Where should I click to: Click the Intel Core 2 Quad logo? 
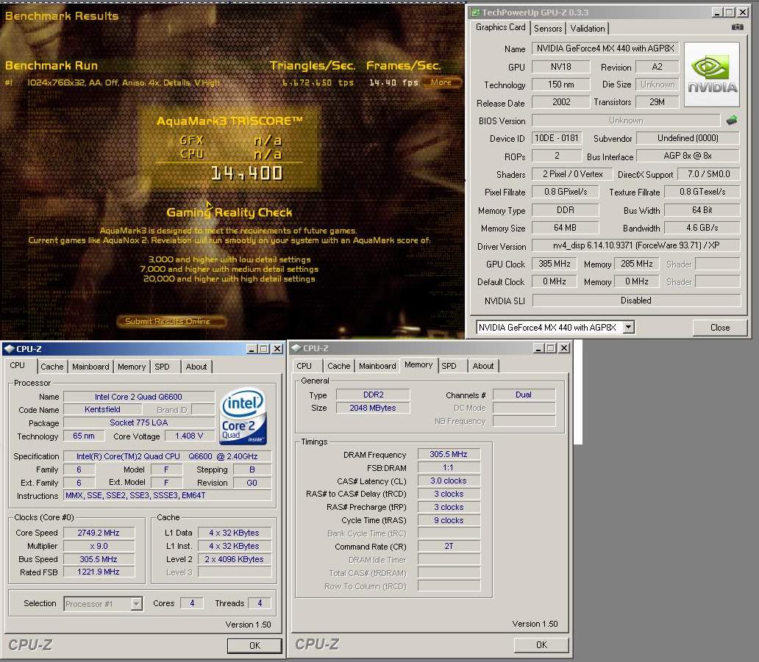click(x=243, y=417)
